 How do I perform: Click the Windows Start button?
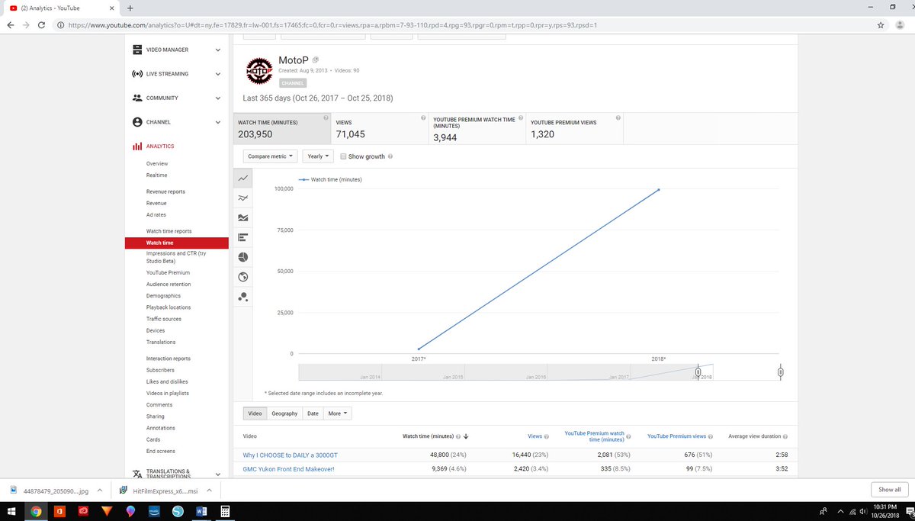11,512
